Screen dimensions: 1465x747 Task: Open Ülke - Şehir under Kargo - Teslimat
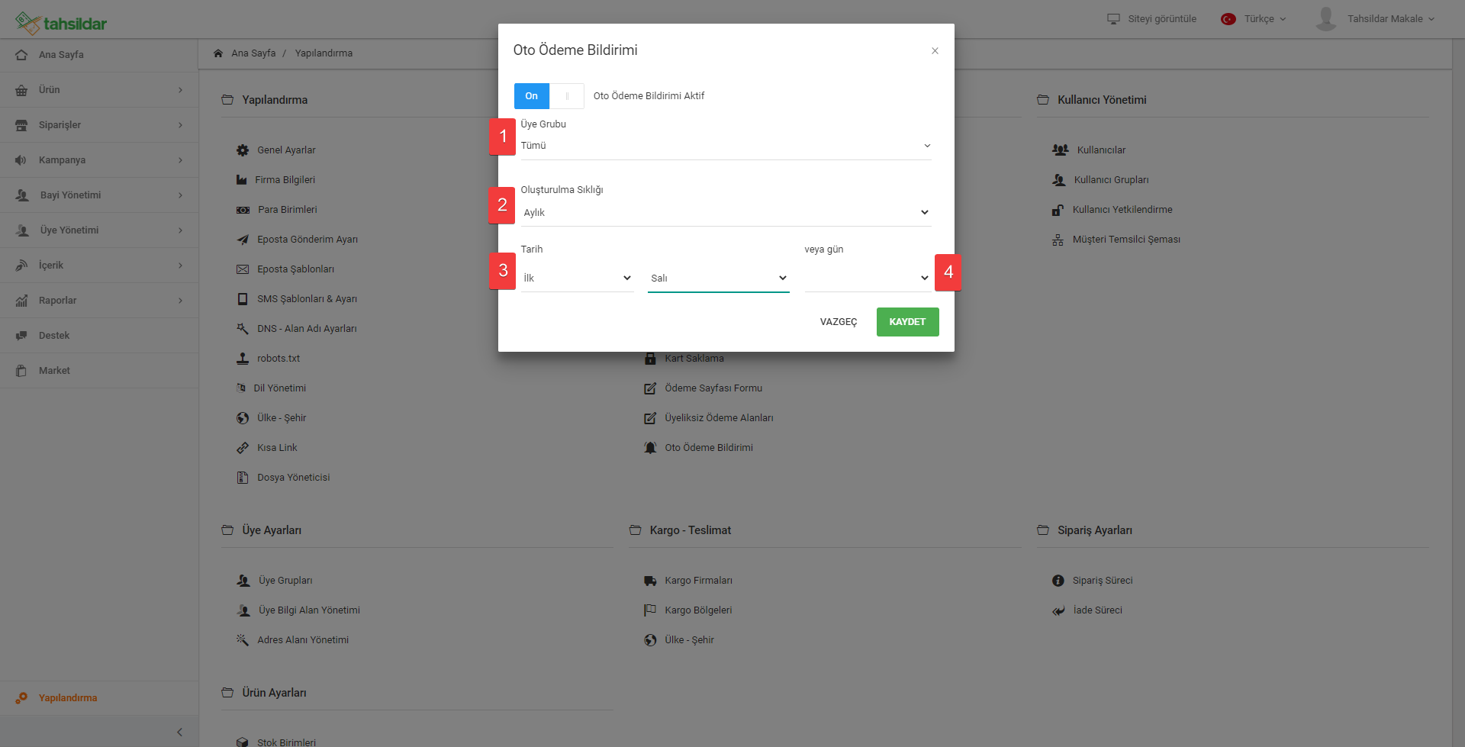tap(689, 640)
